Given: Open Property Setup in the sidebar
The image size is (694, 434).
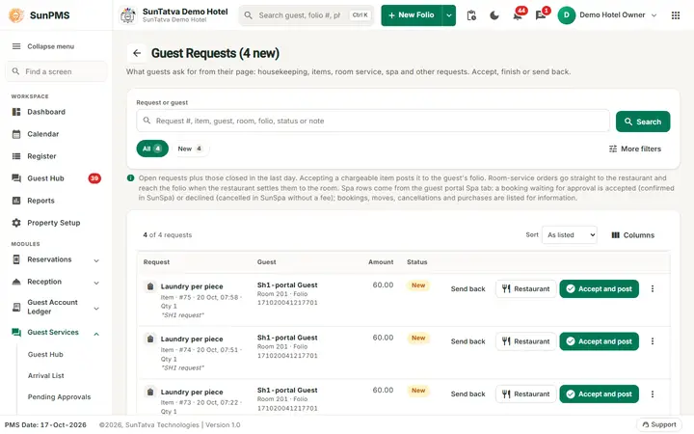Looking at the screenshot, I should click(56, 223).
